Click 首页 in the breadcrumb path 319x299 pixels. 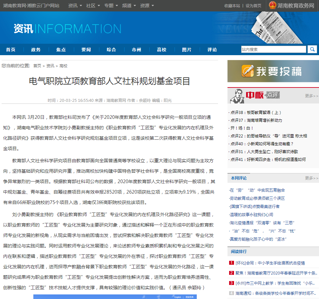click(37, 66)
